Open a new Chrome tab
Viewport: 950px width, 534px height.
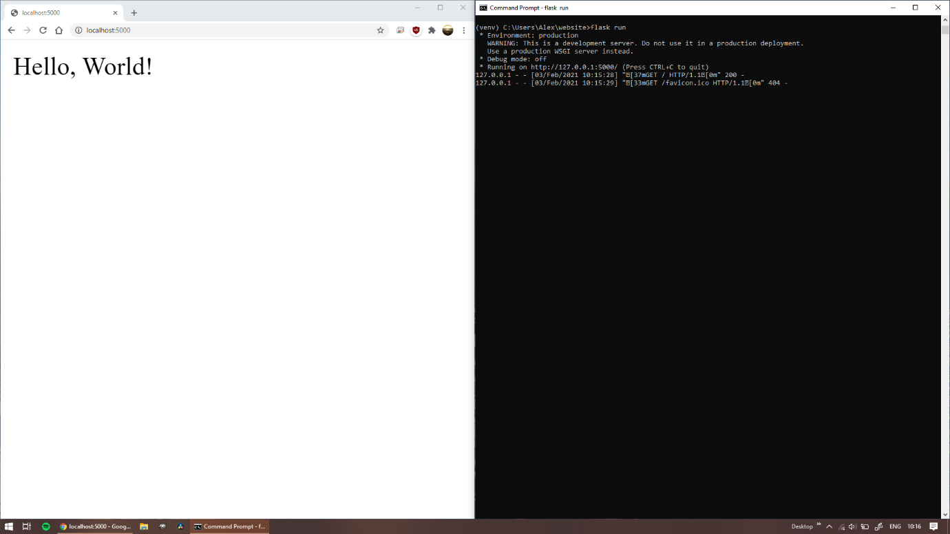point(134,13)
